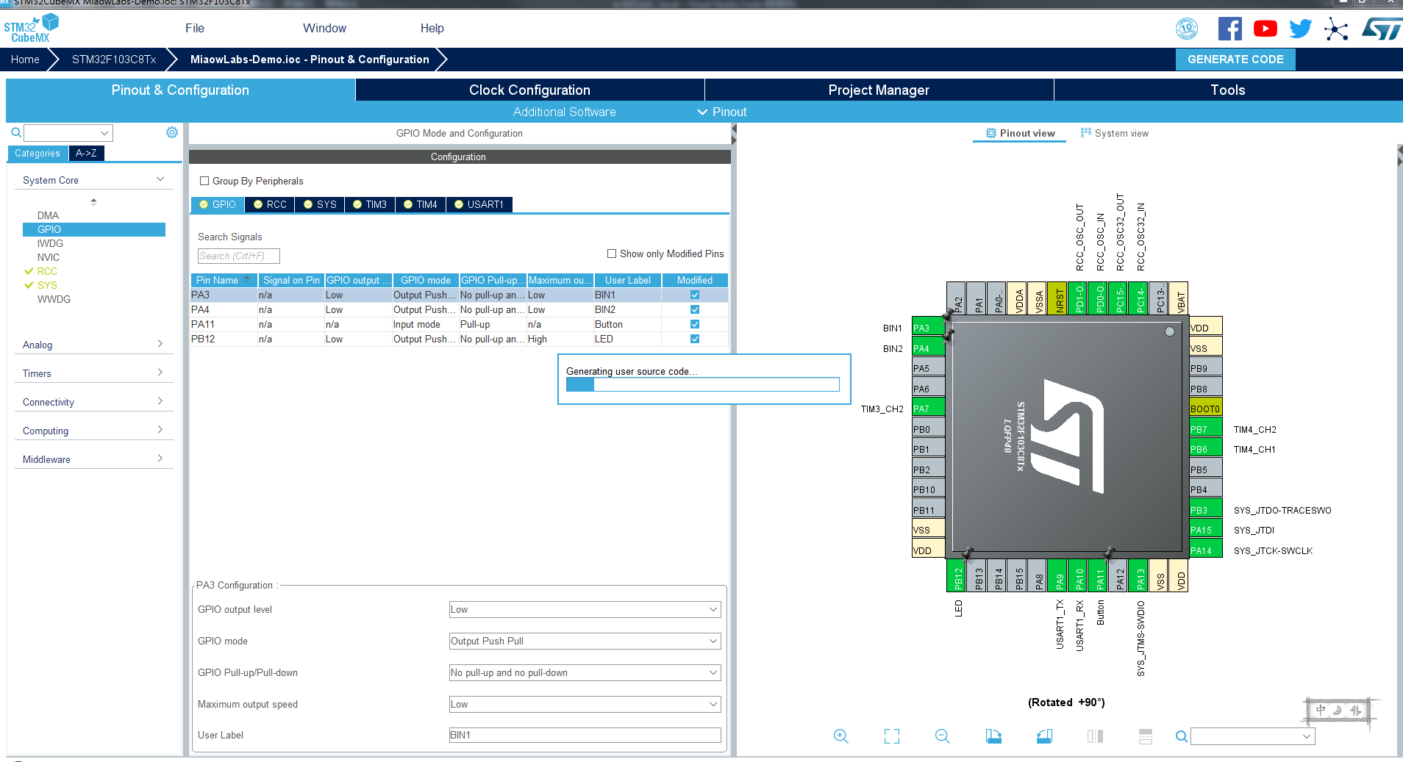Viewport: 1403px width, 762px height.
Task: Open GPIO output level dropdown
Action: [585, 609]
